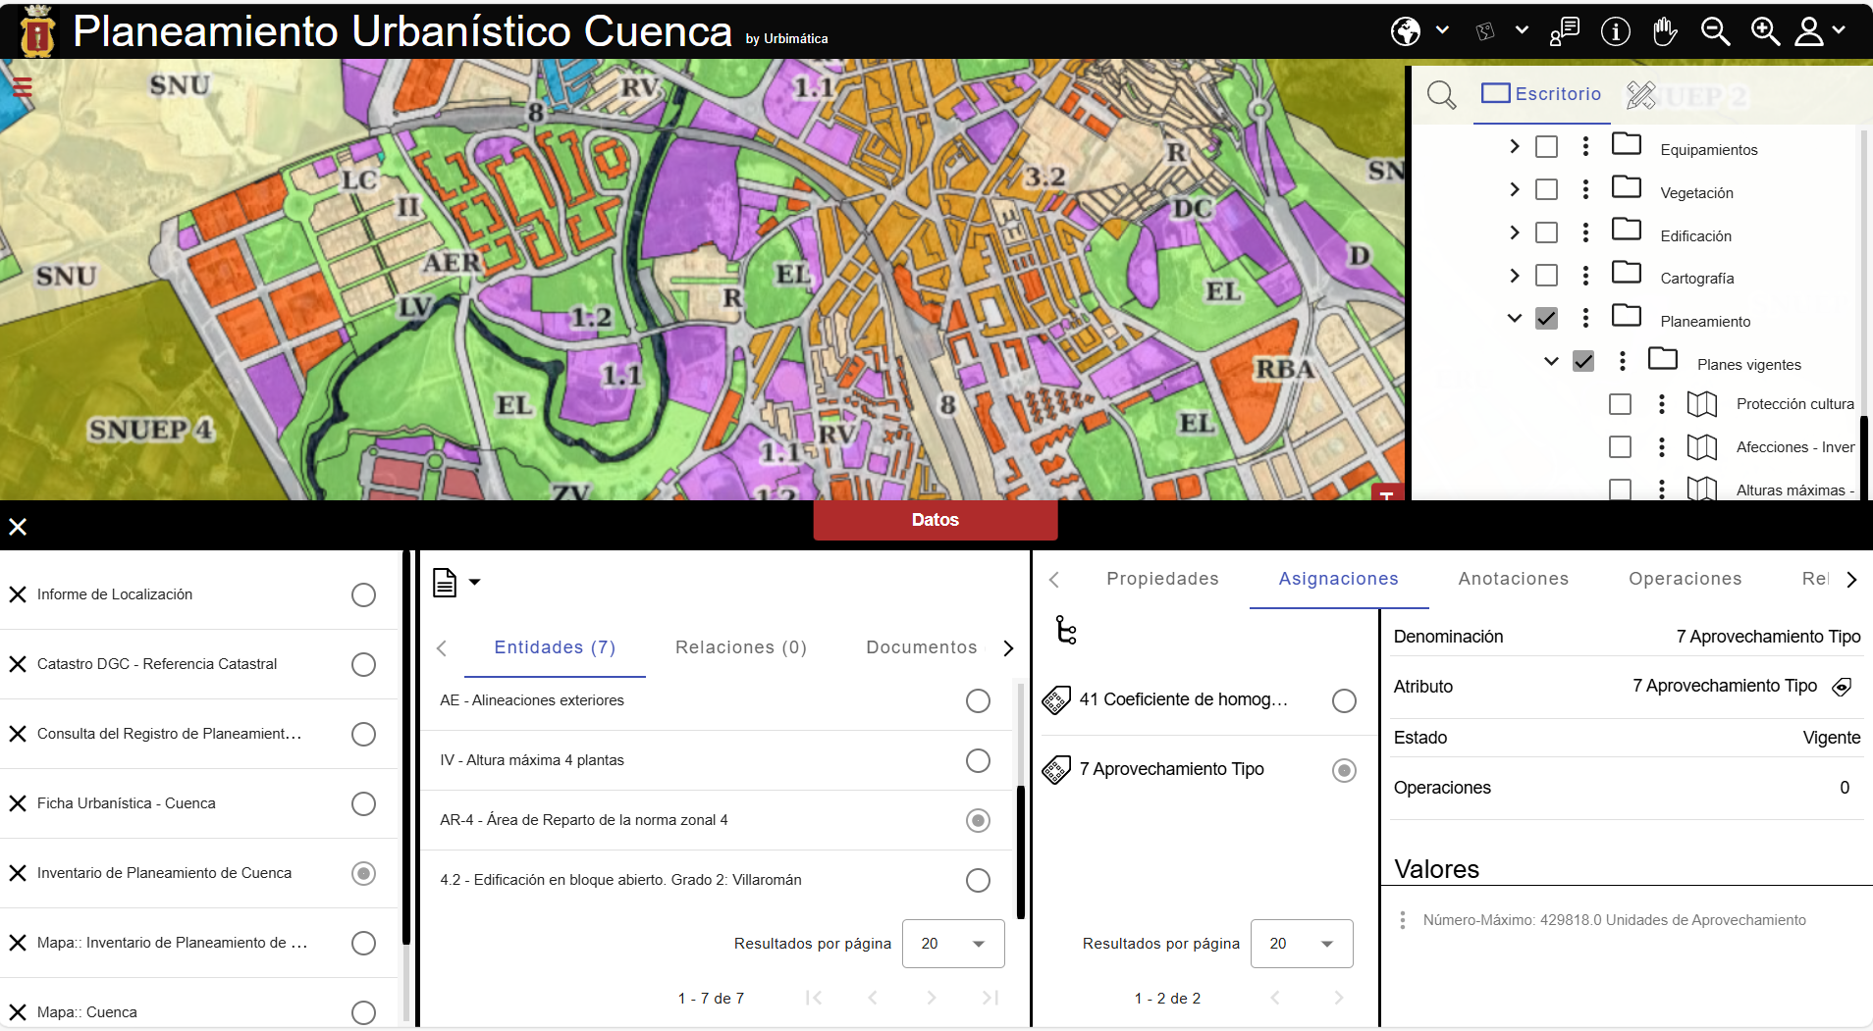Open the Relaciones (0) tab
Viewport: 1873px width, 1031px height.
point(740,647)
